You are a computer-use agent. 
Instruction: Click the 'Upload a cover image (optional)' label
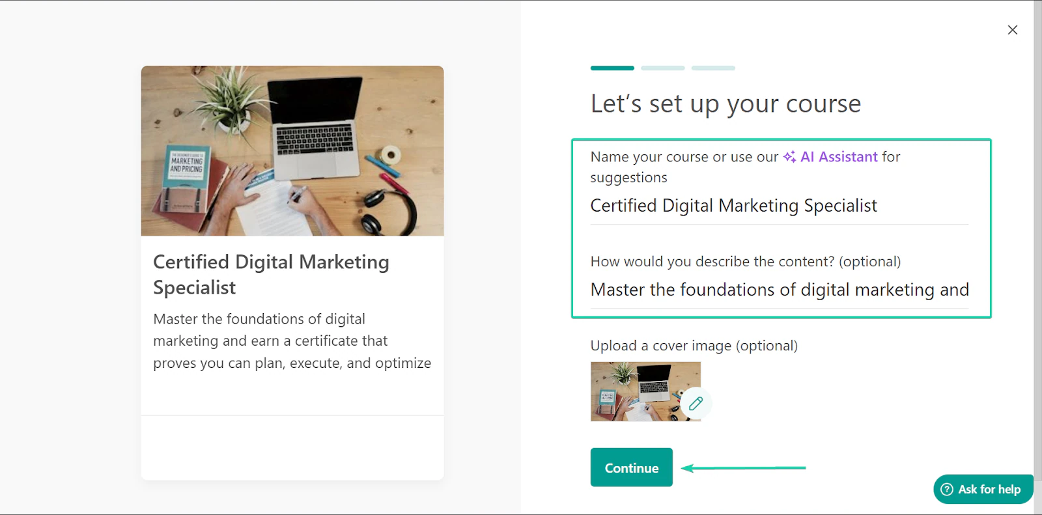[x=694, y=346]
